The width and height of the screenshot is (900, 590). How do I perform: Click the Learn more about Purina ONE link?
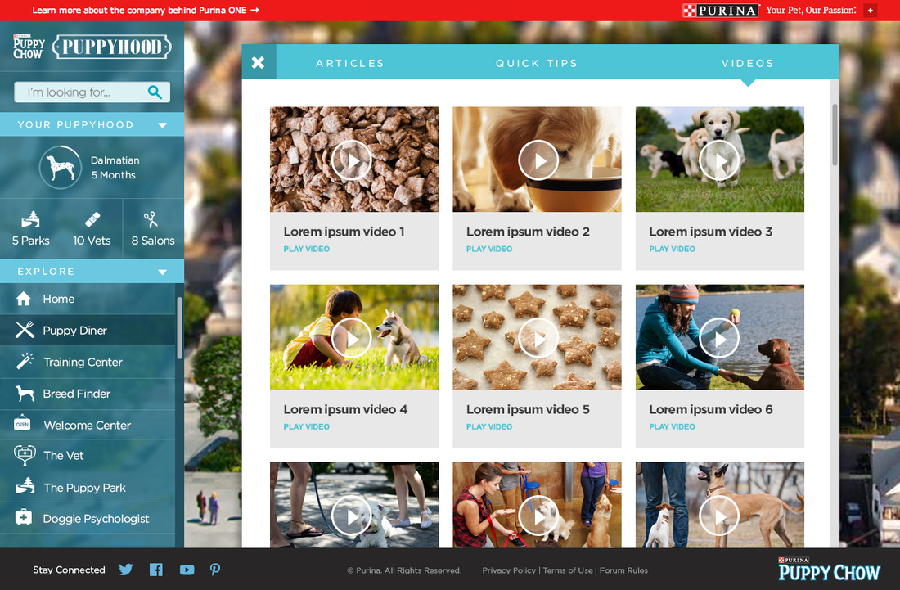click(x=146, y=11)
